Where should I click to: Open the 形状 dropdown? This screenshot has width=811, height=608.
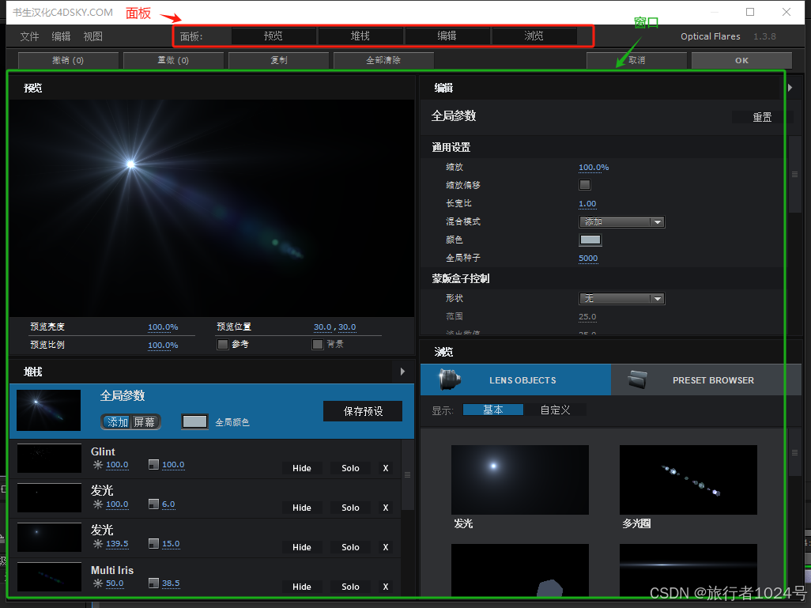point(622,299)
